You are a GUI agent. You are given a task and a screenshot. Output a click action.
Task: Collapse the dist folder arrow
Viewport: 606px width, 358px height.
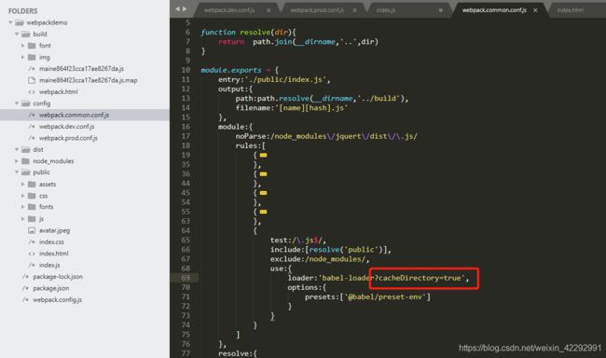point(17,149)
